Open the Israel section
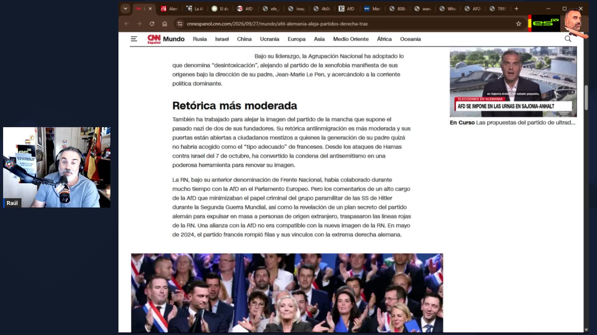597x335 pixels. (x=222, y=39)
